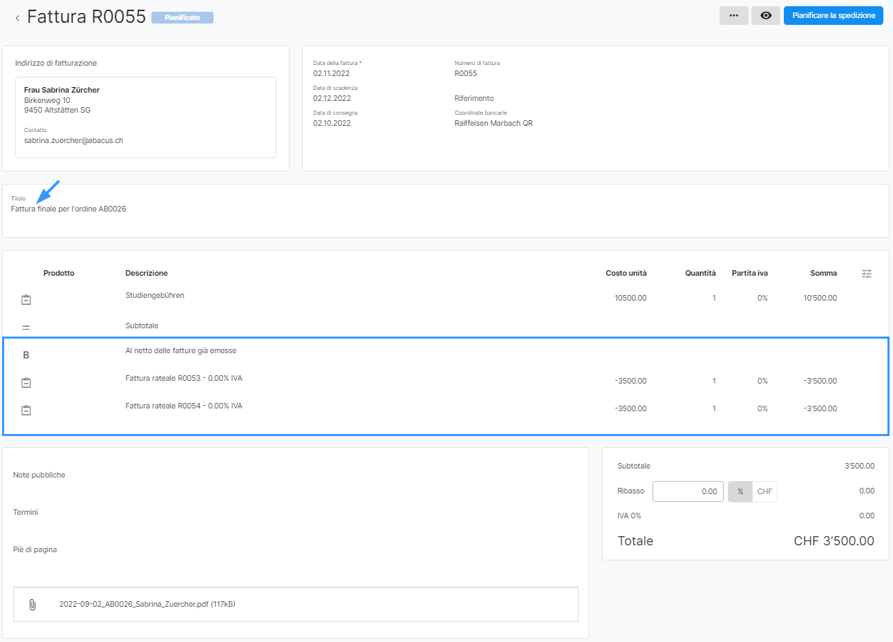
Task: Click the Termini section
Action: coord(26,512)
